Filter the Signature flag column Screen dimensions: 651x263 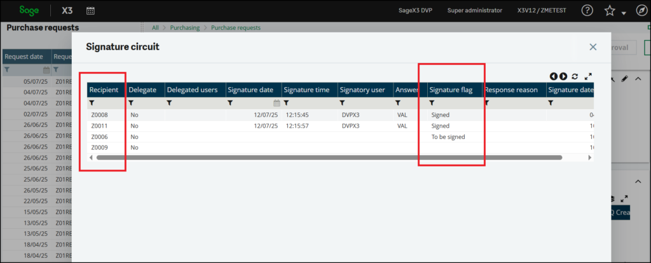coord(432,103)
